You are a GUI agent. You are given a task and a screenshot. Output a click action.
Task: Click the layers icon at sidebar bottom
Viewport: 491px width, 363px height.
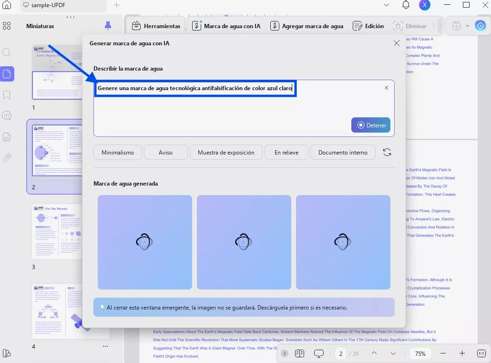point(7,353)
